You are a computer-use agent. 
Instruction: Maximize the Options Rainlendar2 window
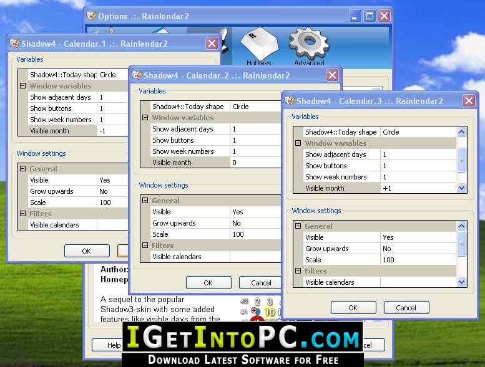(x=370, y=16)
